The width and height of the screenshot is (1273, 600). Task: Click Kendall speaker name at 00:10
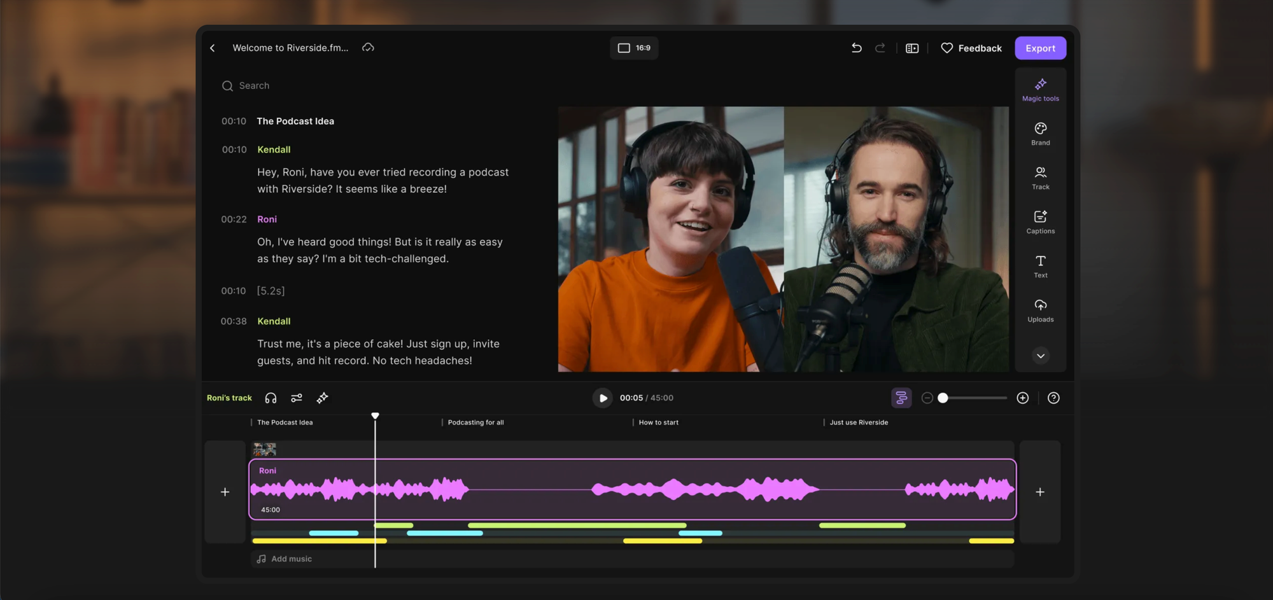[x=274, y=150]
